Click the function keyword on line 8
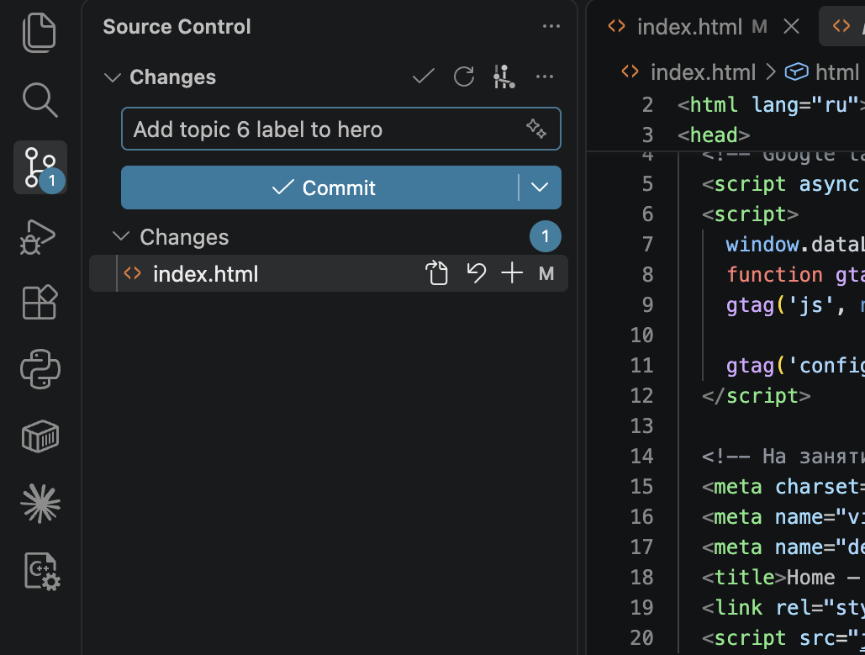This screenshot has height=655, width=865. 774,274
